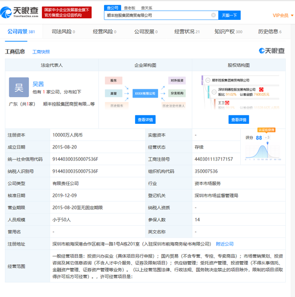The image size is (295, 297).
Task: Click the score value 88
Action: tap(259, 138)
